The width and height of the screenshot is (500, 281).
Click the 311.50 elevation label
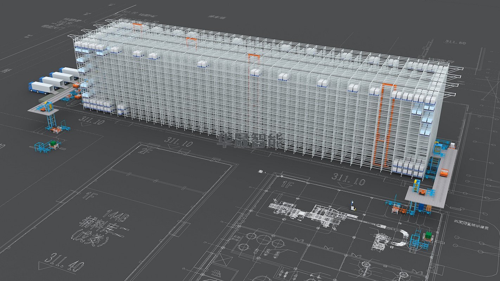point(455,43)
